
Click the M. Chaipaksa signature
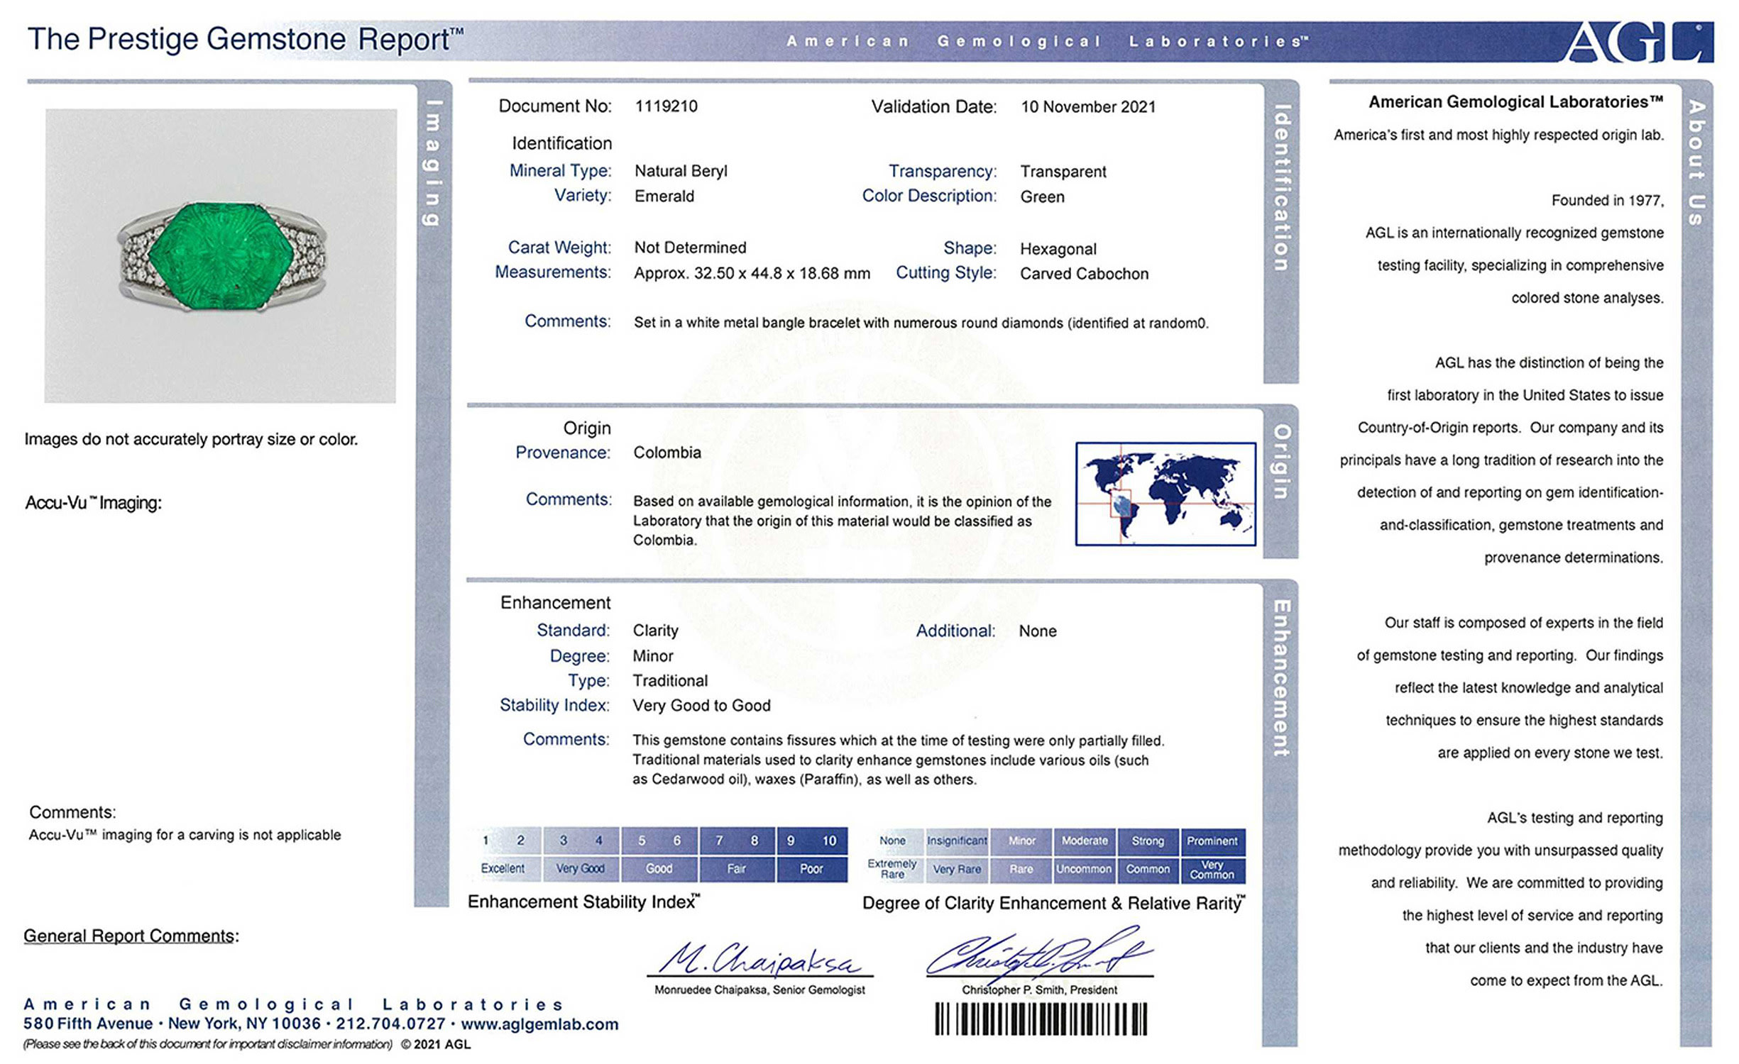coord(759,959)
